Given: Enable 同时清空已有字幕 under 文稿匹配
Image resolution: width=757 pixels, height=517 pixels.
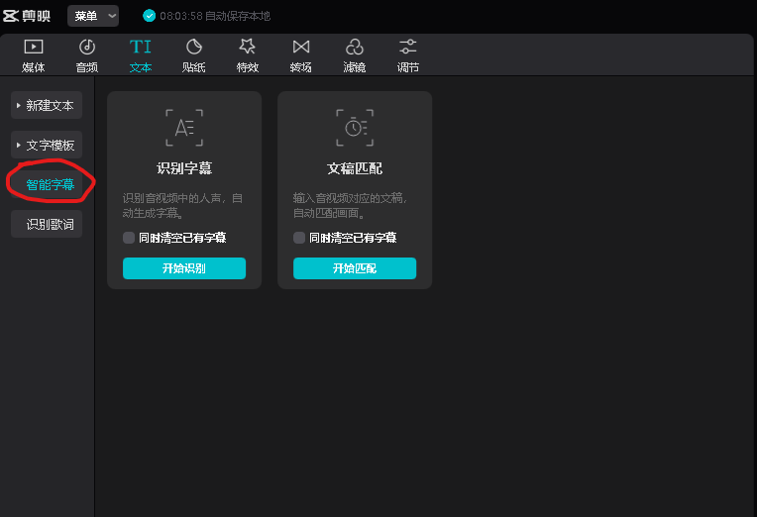Looking at the screenshot, I should click(299, 238).
